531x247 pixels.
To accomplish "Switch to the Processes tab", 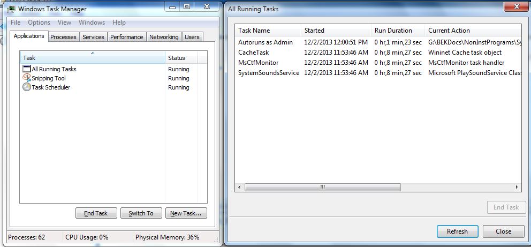I will tap(64, 37).
